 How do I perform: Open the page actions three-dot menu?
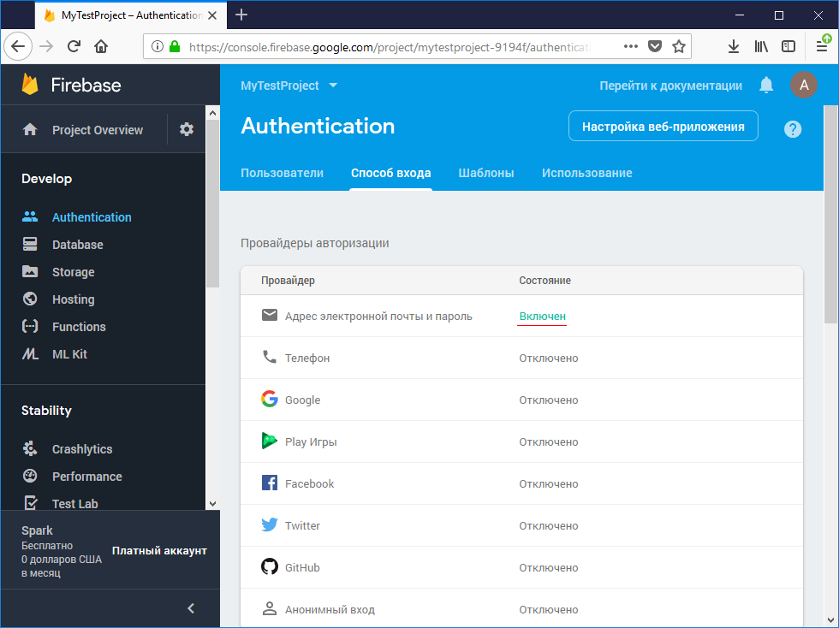tap(630, 47)
